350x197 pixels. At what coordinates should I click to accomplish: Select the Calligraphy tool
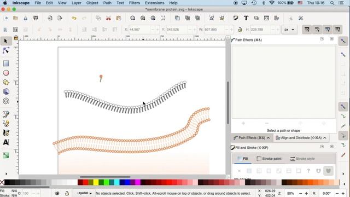point(6,132)
